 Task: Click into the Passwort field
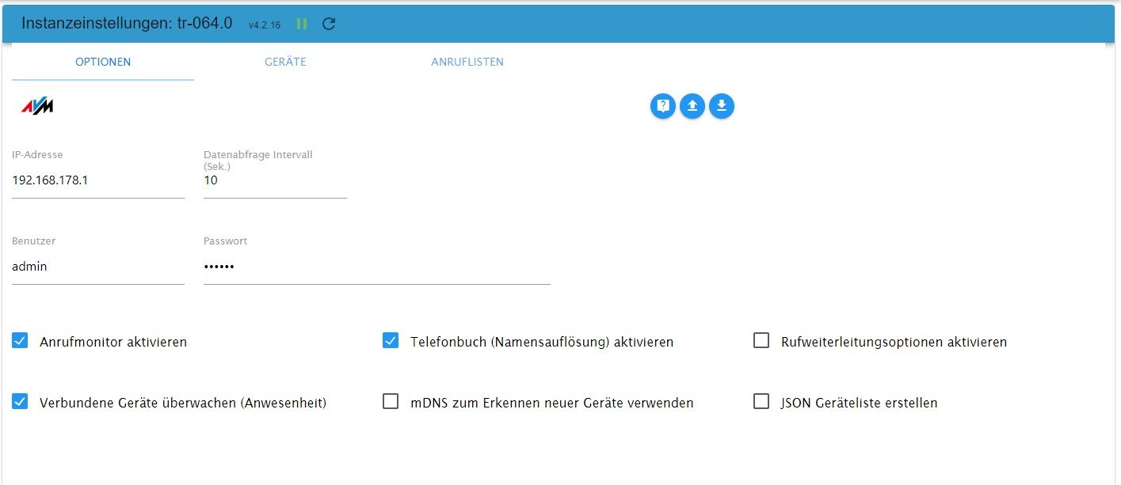click(376, 267)
